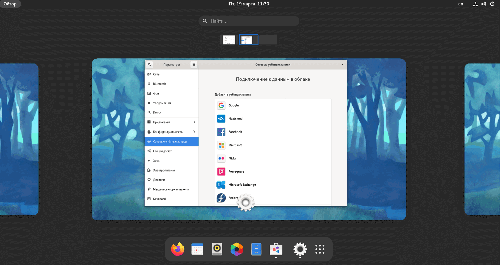Screen dimensions: 500x265
Task: Click the volume icon in the top bar
Action: click(x=484, y=4)
